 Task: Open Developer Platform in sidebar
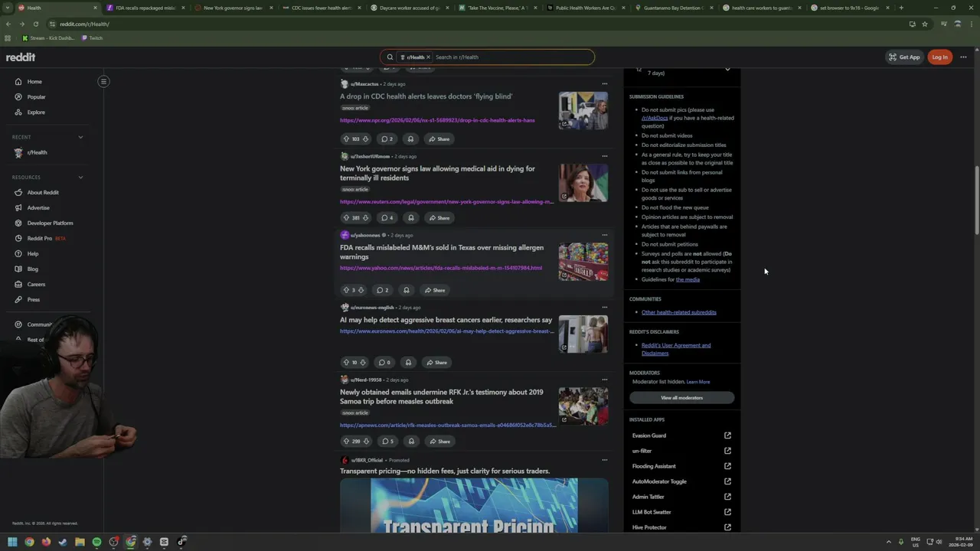click(x=50, y=223)
